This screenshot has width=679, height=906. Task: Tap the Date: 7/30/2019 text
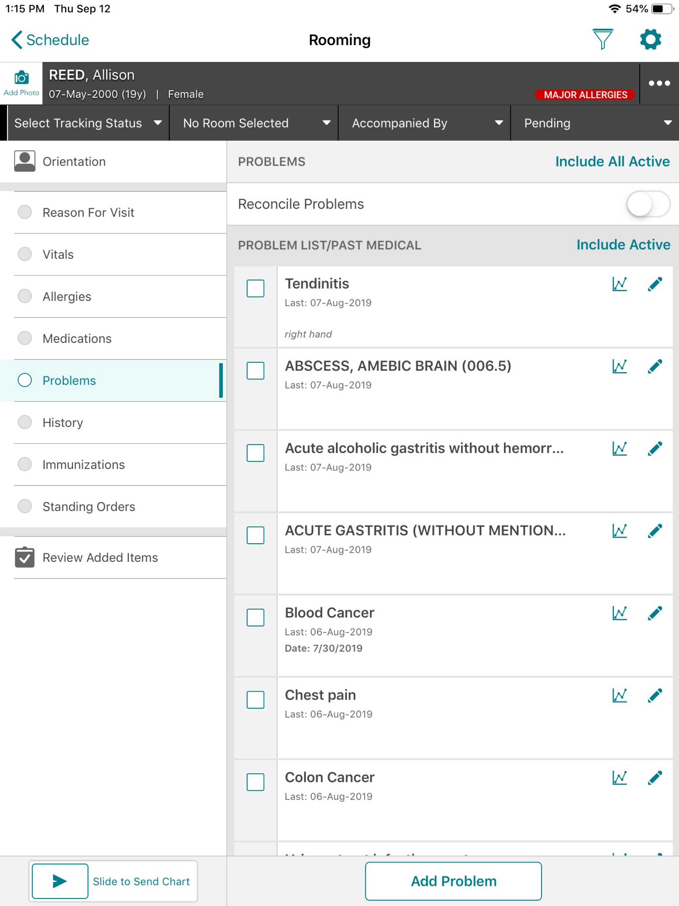[324, 648]
